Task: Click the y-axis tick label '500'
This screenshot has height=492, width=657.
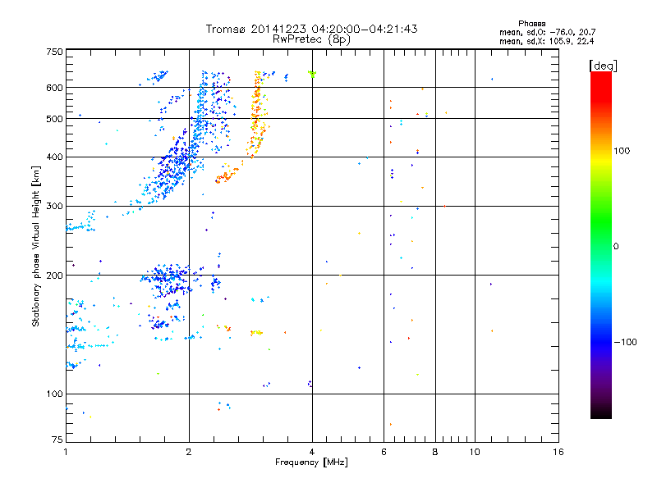Action: pyautogui.click(x=54, y=119)
